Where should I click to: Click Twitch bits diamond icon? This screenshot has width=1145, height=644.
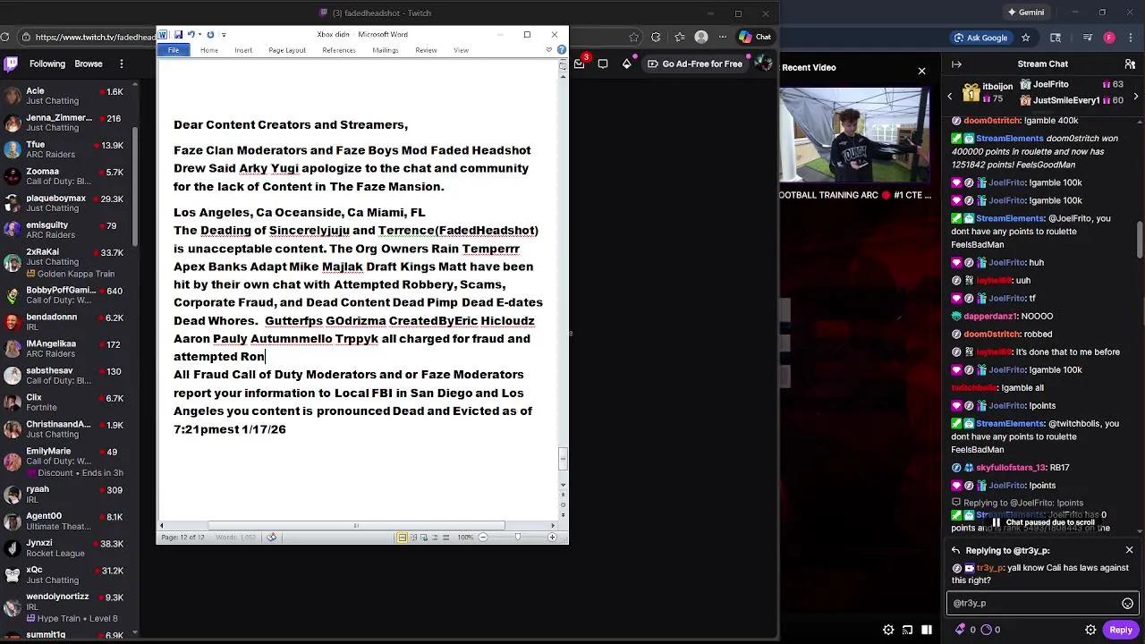(627, 64)
